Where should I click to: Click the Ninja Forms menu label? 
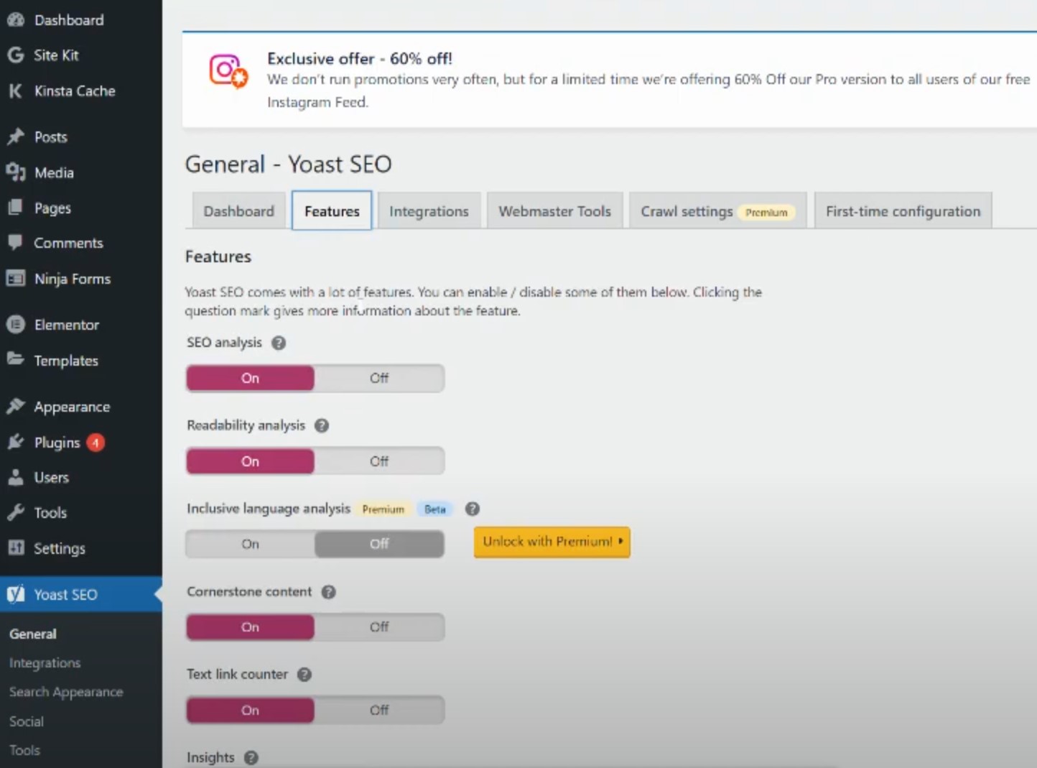[73, 279]
